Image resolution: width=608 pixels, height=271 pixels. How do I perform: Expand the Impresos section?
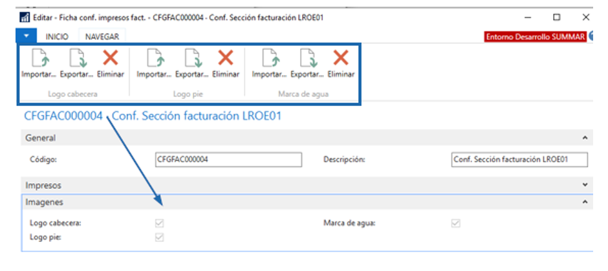(585, 185)
